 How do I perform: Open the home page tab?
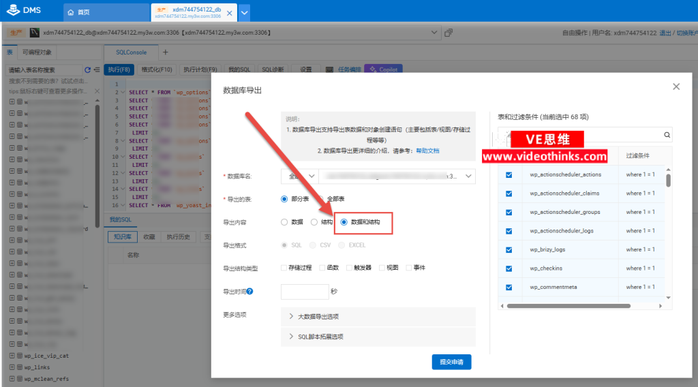[x=106, y=12]
